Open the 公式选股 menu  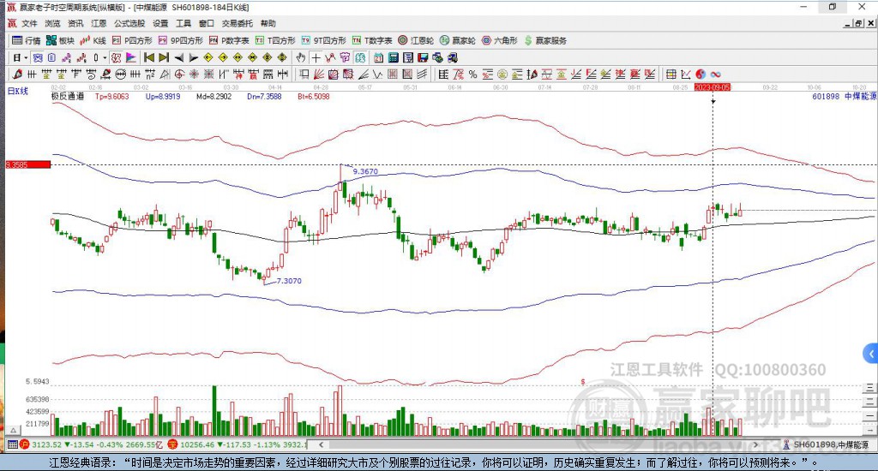pyautogui.click(x=129, y=23)
